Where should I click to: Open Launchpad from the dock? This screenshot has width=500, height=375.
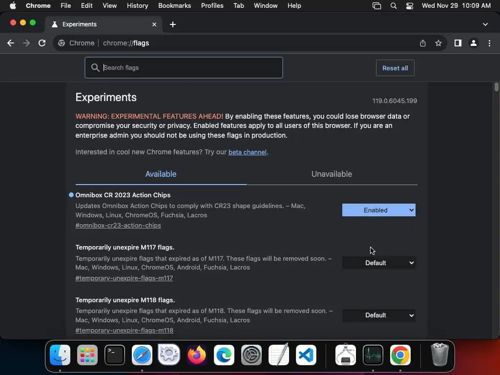pos(87,355)
